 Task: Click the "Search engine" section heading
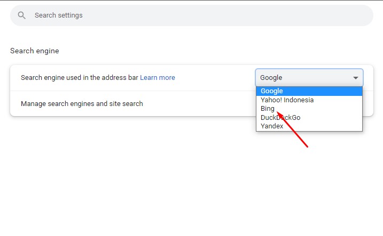pyautogui.click(x=35, y=51)
